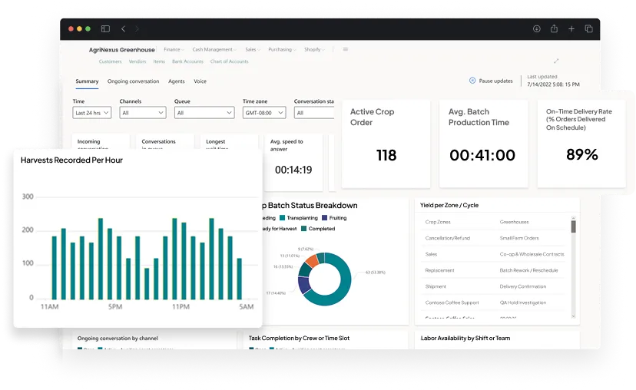636x390 pixels.
Task: Open the Time dropdown showing Last 24 hrs
Action: click(x=92, y=113)
